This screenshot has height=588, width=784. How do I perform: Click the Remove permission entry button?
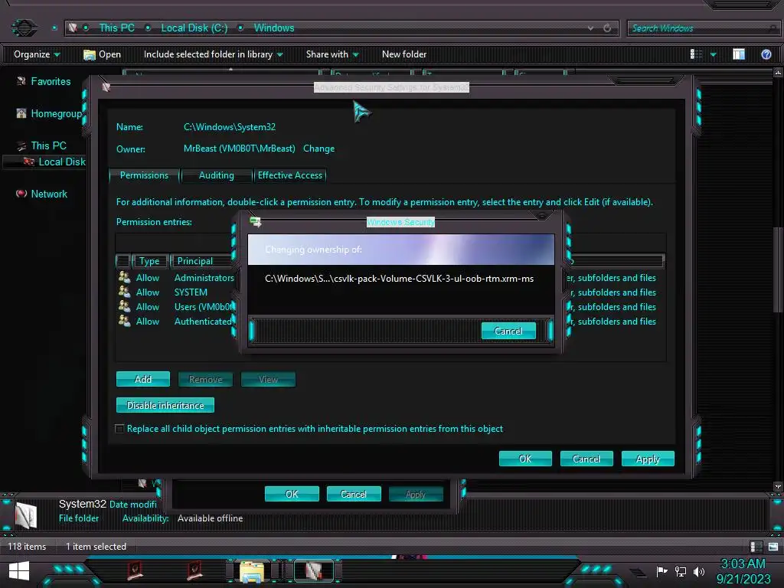click(x=205, y=379)
